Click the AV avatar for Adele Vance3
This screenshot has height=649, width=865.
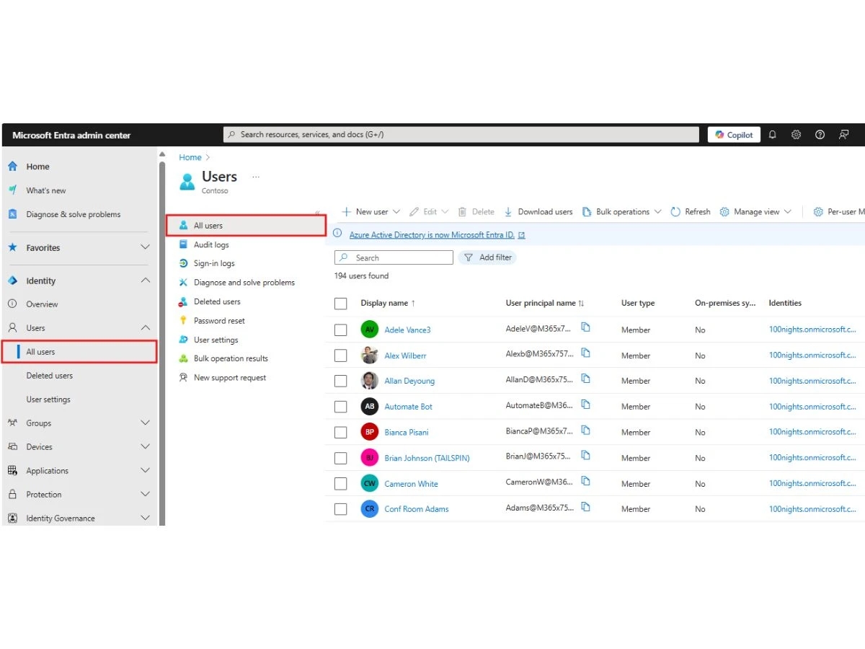[x=369, y=330]
